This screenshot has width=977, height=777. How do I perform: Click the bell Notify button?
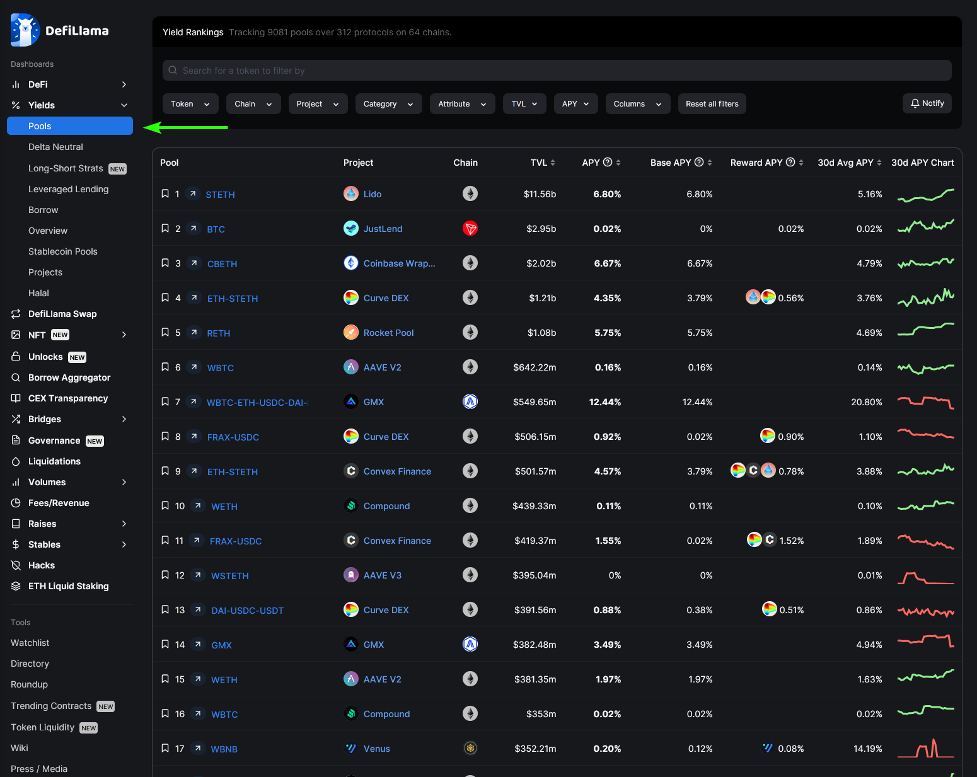pyautogui.click(x=927, y=103)
